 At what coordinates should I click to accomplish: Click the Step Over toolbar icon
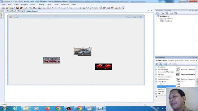click(x=91, y=8)
